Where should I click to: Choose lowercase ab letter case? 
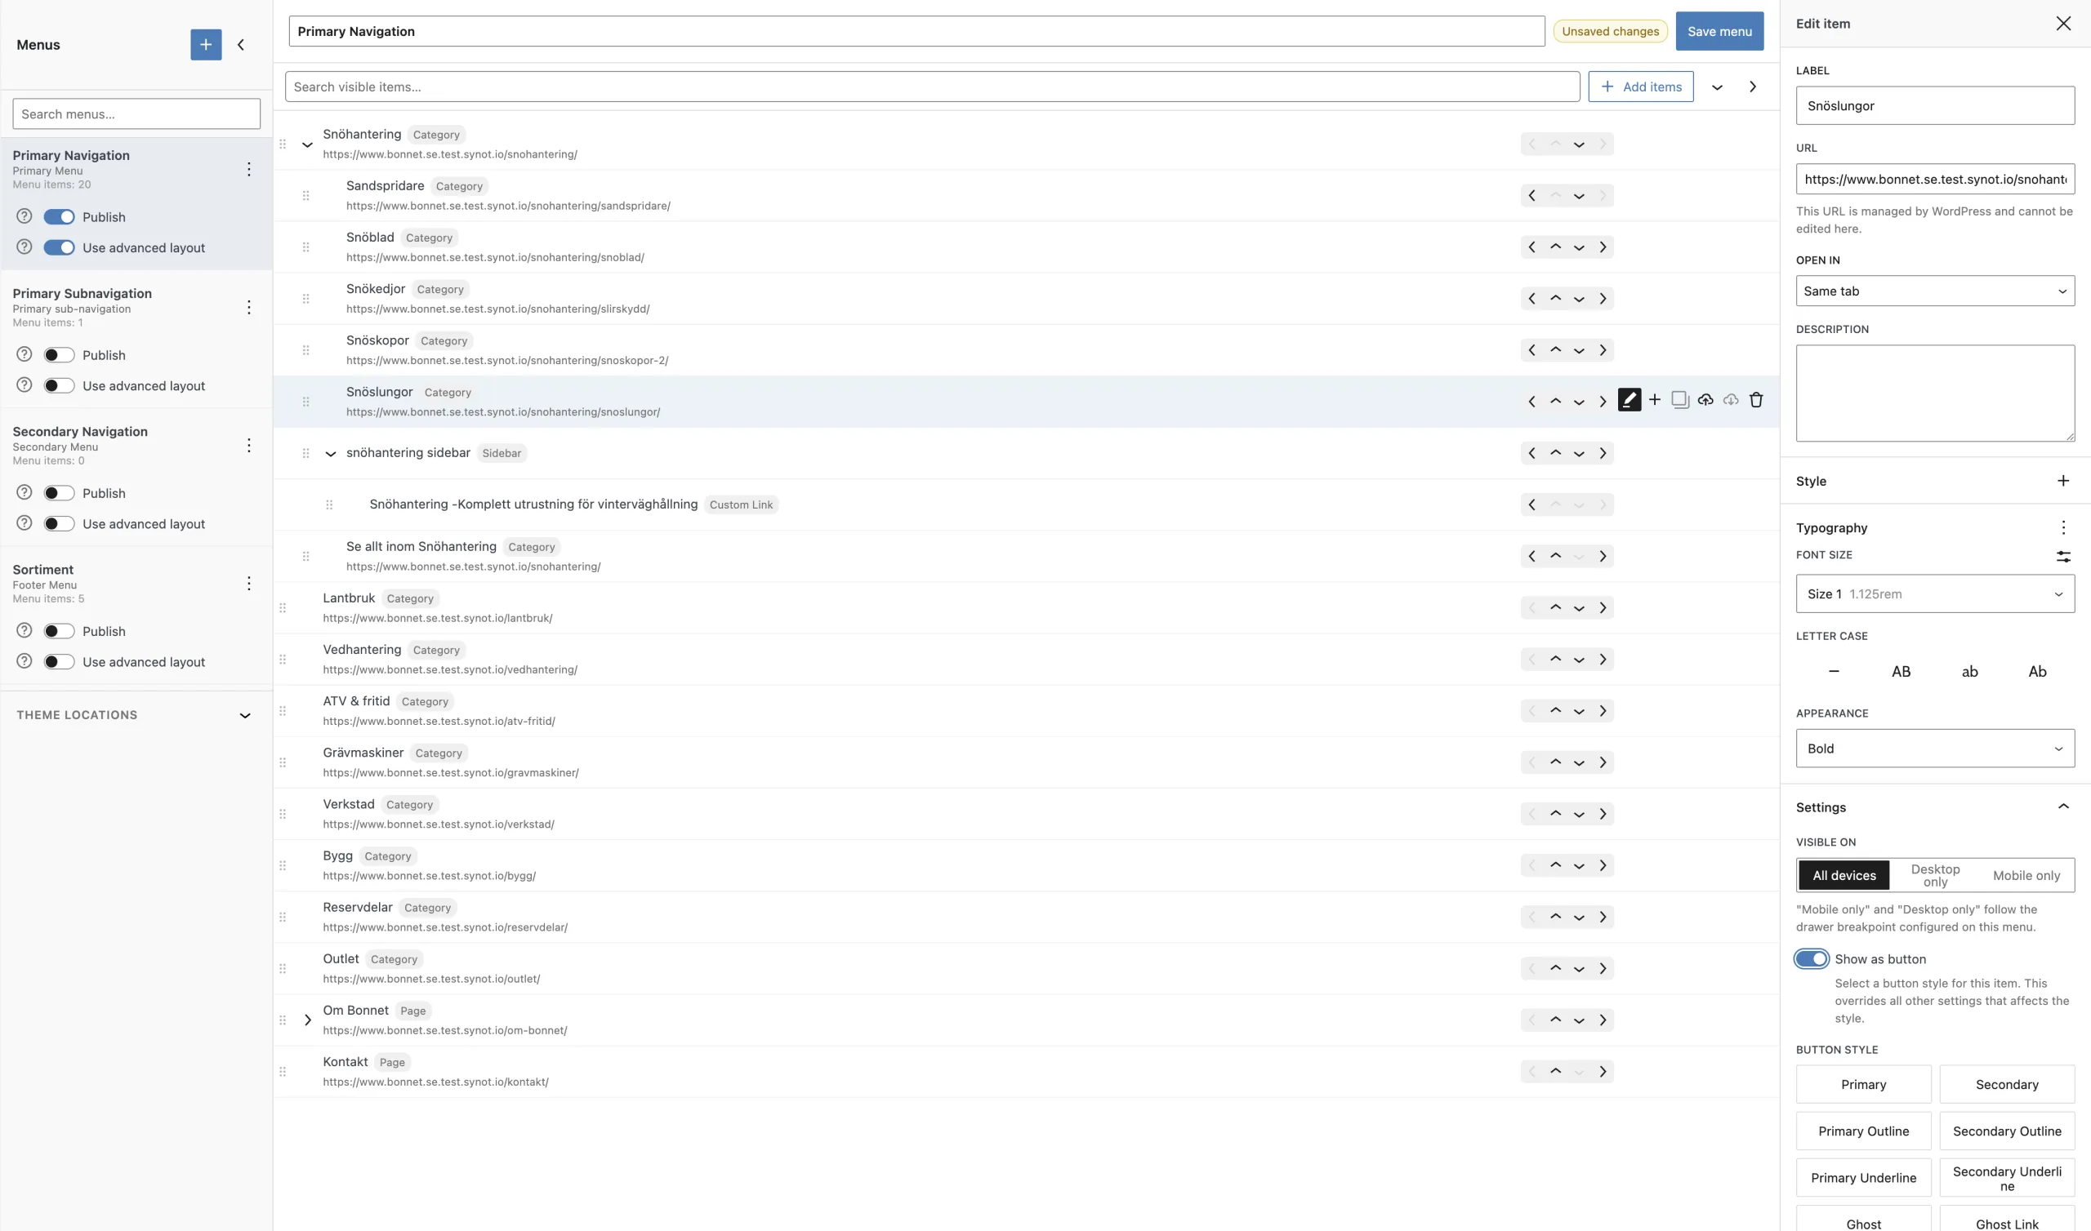pyautogui.click(x=1970, y=672)
